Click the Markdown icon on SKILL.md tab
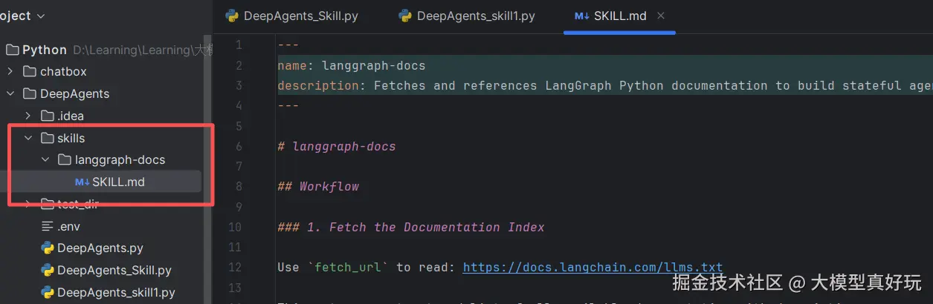The image size is (933, 304). point(581,16)
